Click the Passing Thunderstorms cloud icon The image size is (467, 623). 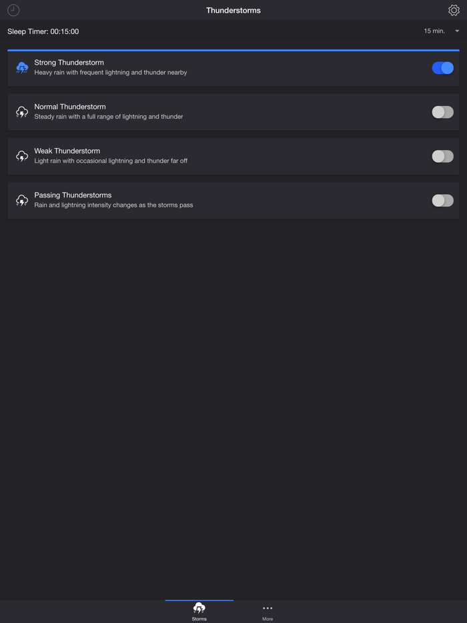click(x=22, y=200)
